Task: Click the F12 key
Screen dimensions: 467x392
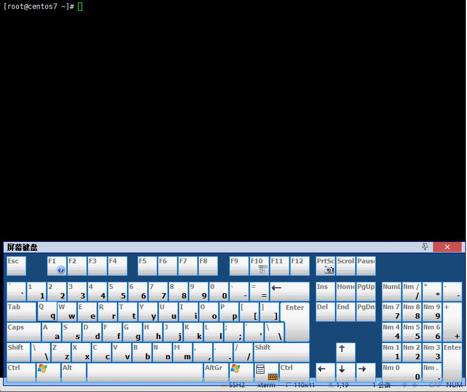Action: 300,266
